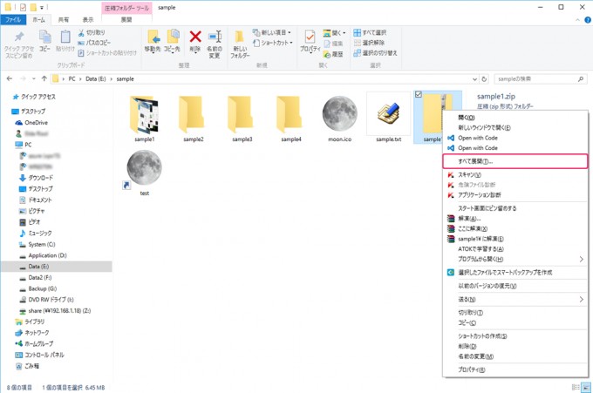Expand the Send to submenu arrow

(582, 299)
